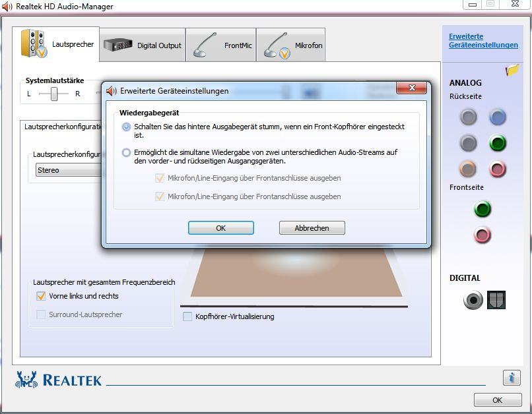This screenshot has height=414, width=532.
Task: Confirm the dialog with OK
Action: point(221,228)
